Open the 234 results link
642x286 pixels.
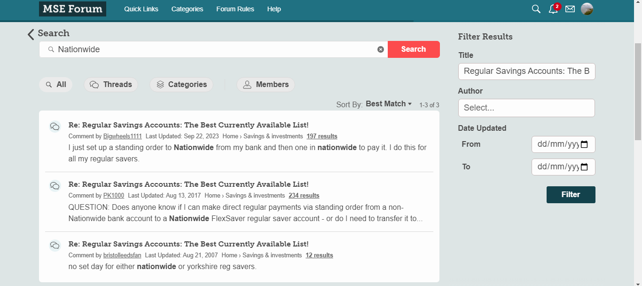tap(304, 196)
